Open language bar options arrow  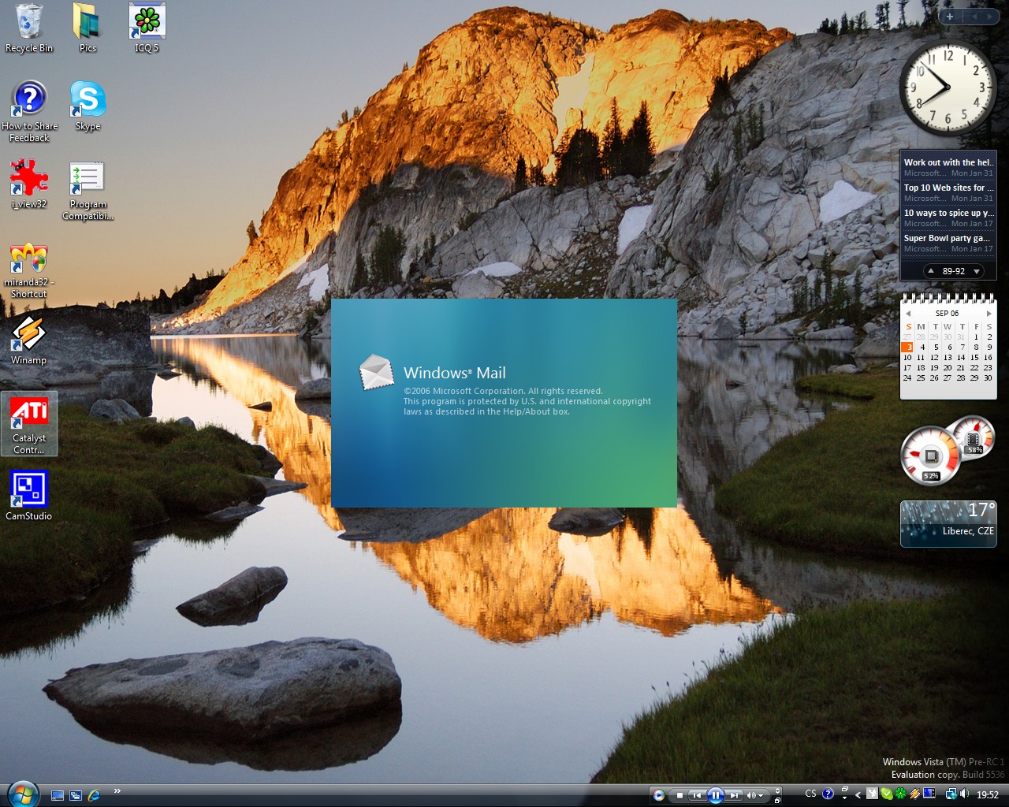click(x=844, y=797)
